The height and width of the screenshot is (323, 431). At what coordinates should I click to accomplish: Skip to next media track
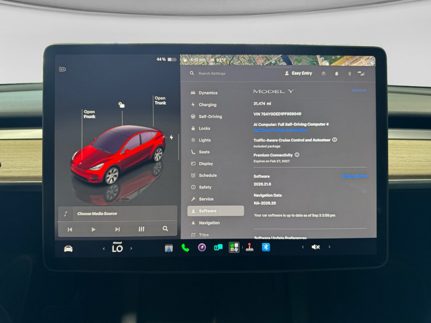pyautogui.click(x=117, y=229)
